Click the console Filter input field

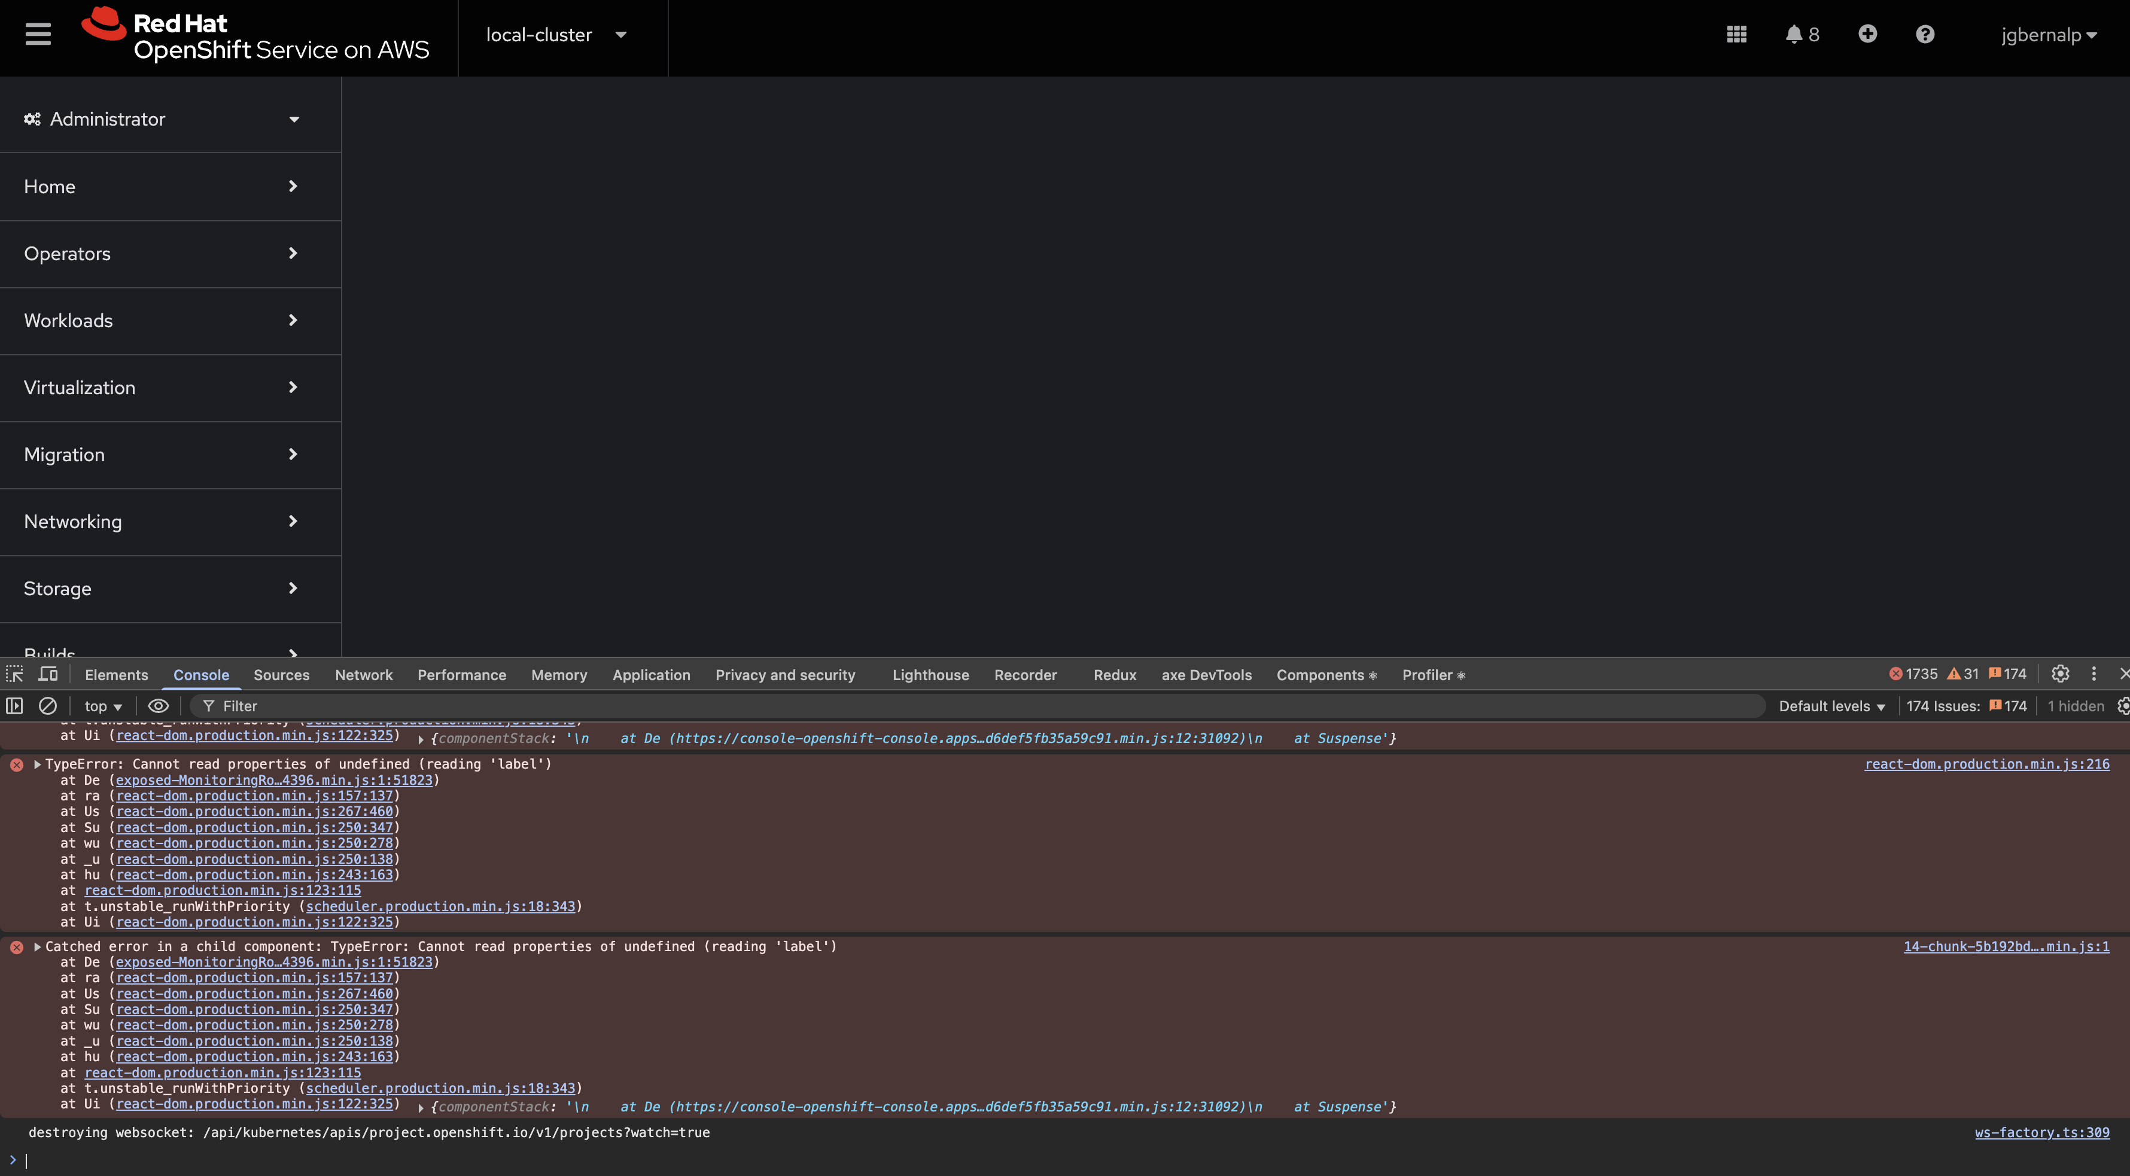(x=976, y=706)
